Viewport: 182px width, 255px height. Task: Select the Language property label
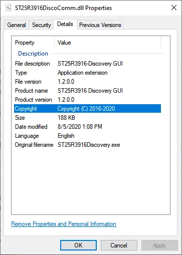[27, 136]
